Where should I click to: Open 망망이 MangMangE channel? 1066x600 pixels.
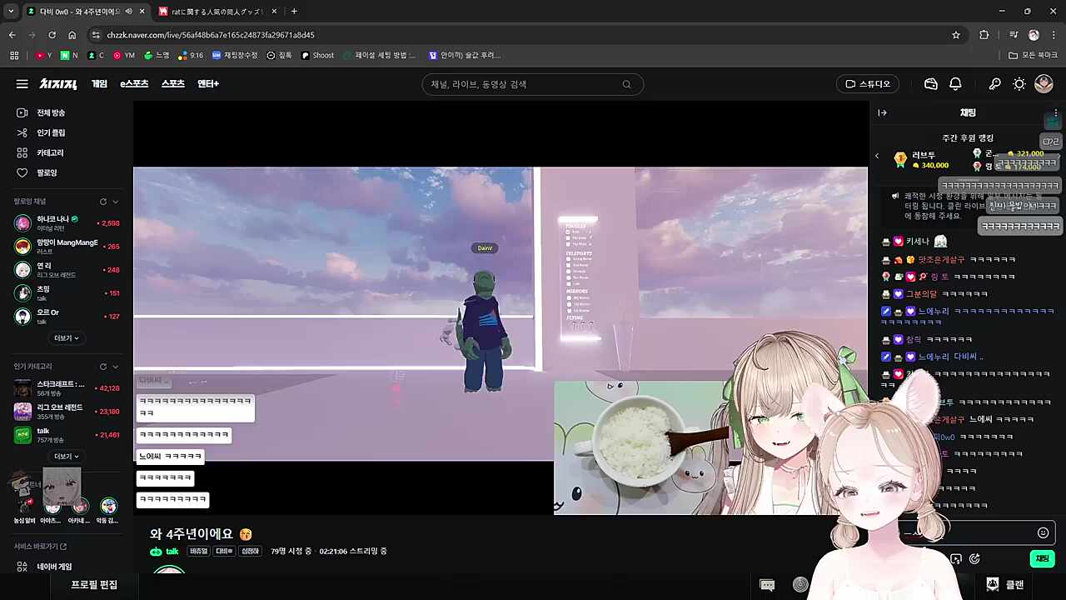(67, 247)
